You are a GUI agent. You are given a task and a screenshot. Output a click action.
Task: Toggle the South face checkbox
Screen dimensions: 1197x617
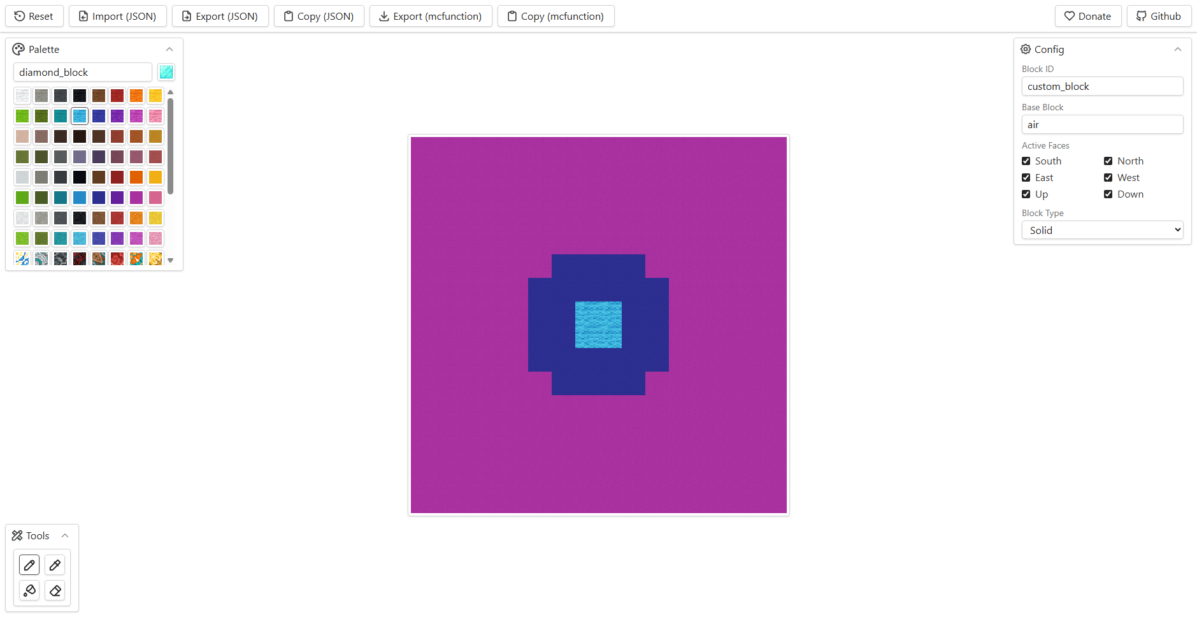click(1026, 161)
